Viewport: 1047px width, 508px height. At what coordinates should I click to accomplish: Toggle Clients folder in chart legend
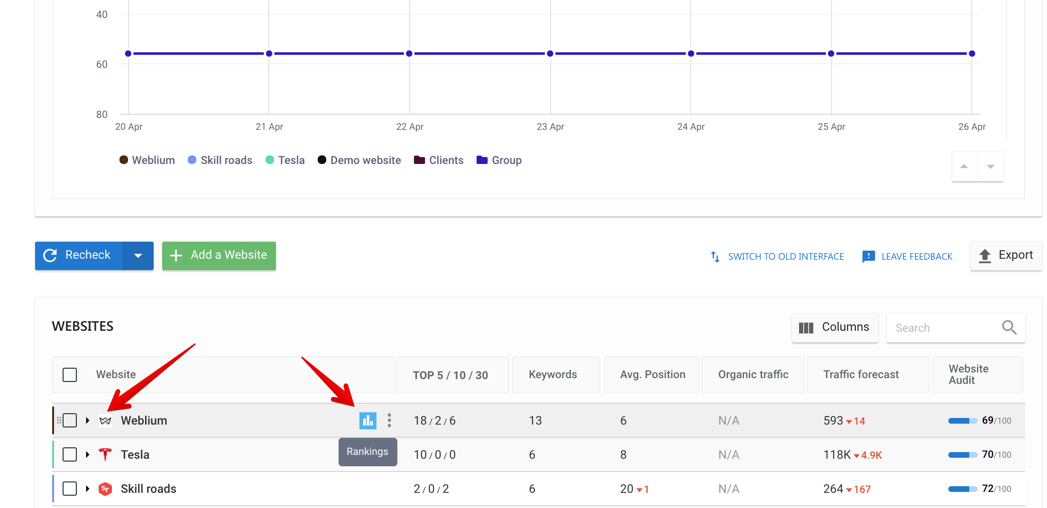pyautogui.click(x=439, y=160)
